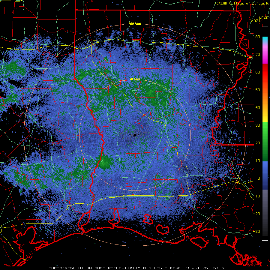The width and height of the screenshot is (270, 270).
Task: Click the blue segment of the reflectivity color bar
Action: [x=265, y=175]
